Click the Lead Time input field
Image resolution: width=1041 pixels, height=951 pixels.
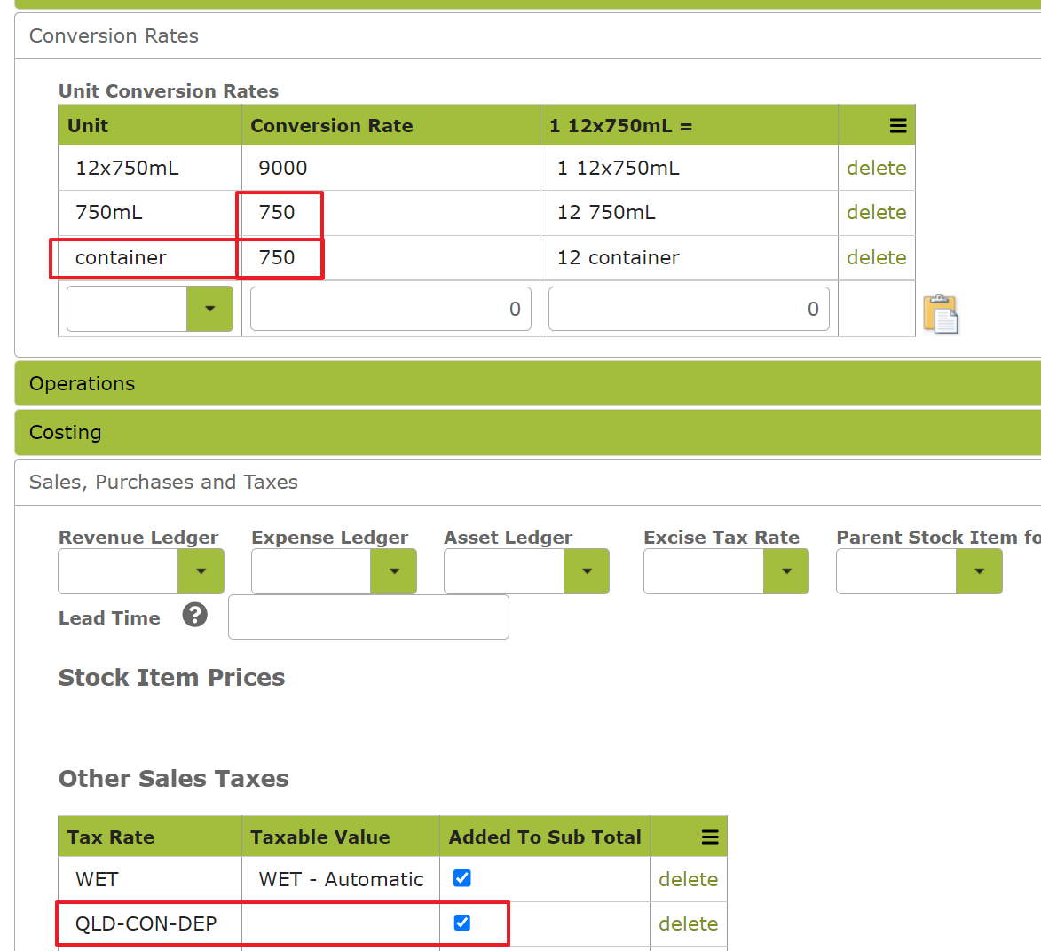coord(368,617)
